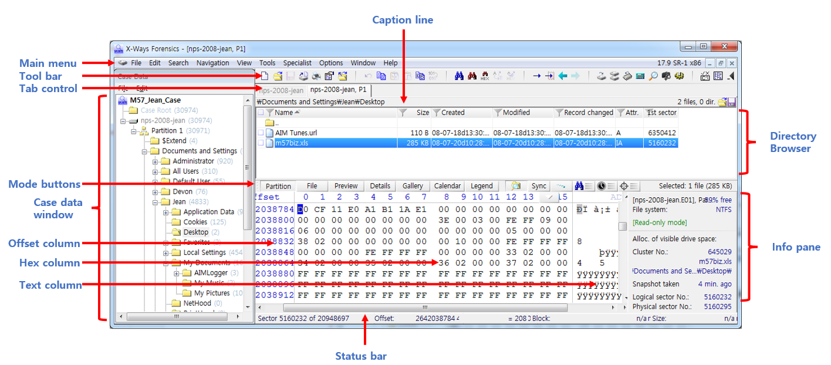Click the magnifying glass toolbar icon

pyautogui.click(x=653, y=76)
